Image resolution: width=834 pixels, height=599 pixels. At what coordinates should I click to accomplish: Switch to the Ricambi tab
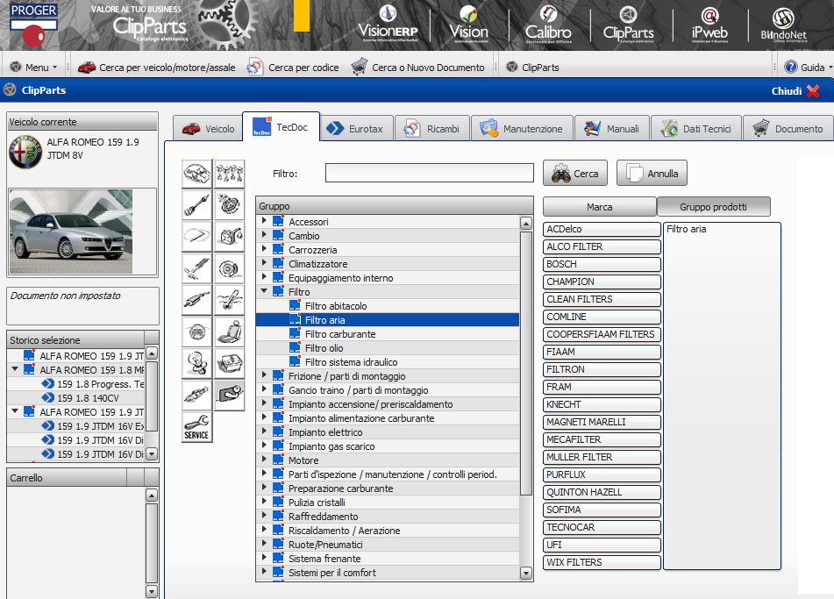click(x=431, y=129)
